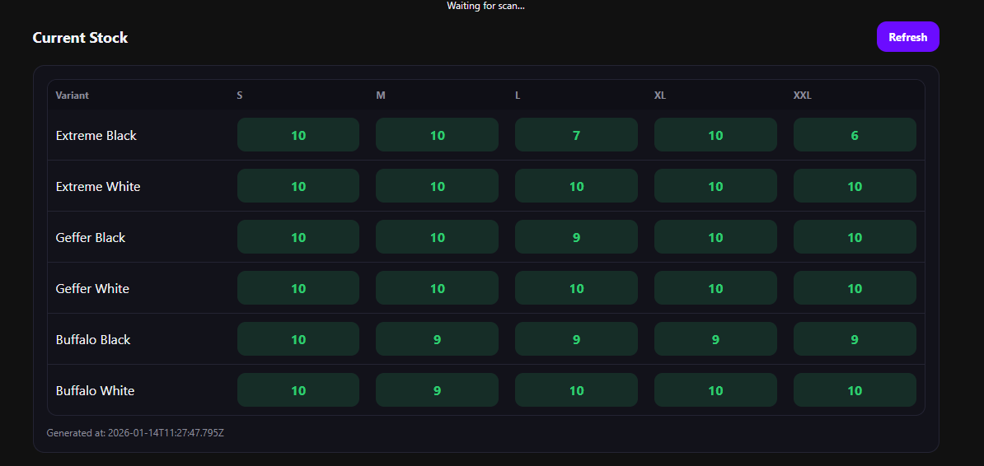Click the Extreme Black variant name
Viewport: 984px width, 466px height.
coord(96,135)
